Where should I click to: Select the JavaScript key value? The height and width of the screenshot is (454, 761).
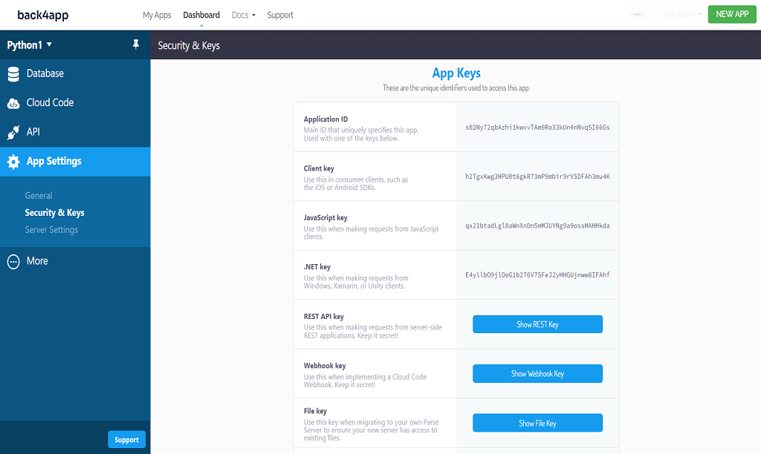[538, 226]
